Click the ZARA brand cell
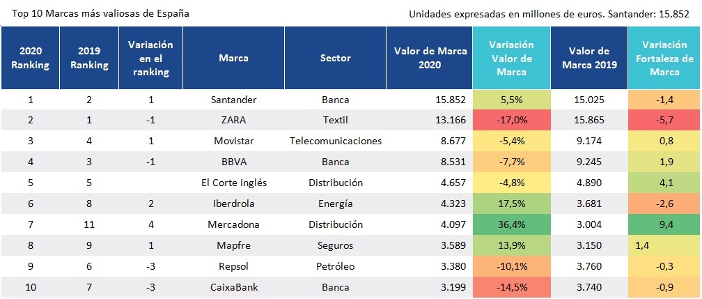This screenshot has height=299, width=702. point(233,120)
